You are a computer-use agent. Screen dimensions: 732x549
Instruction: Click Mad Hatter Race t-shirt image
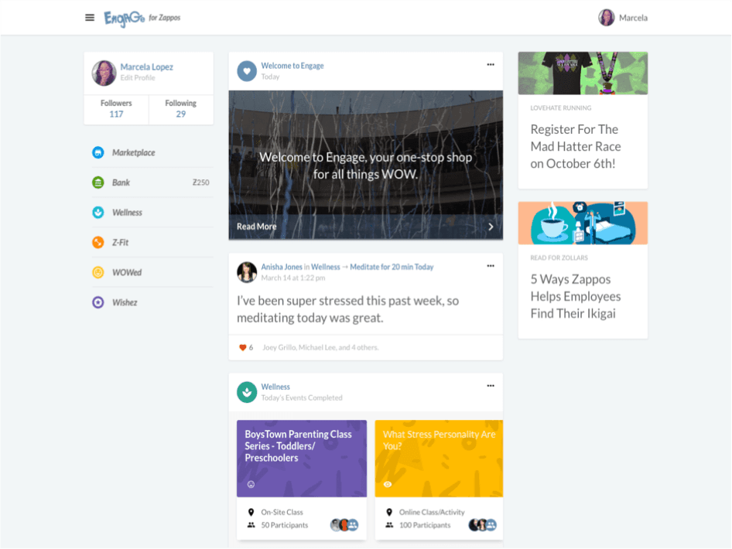click(583, 73)
